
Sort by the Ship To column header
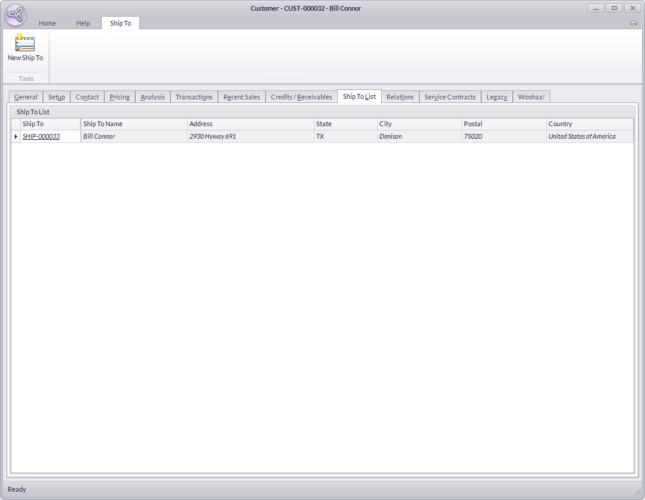50,124
